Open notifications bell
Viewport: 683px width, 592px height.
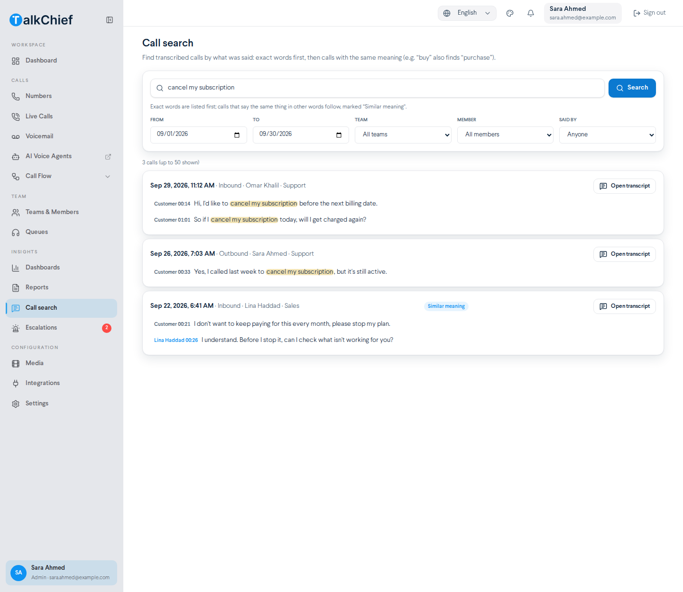(531, 13)
